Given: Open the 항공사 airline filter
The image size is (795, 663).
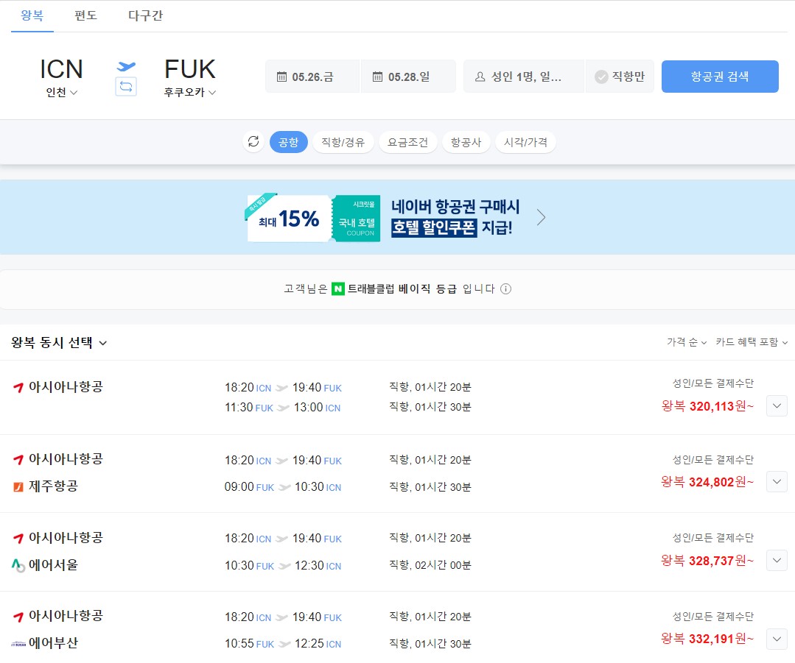Looking at the screenshot, I should tap(466, 142).
